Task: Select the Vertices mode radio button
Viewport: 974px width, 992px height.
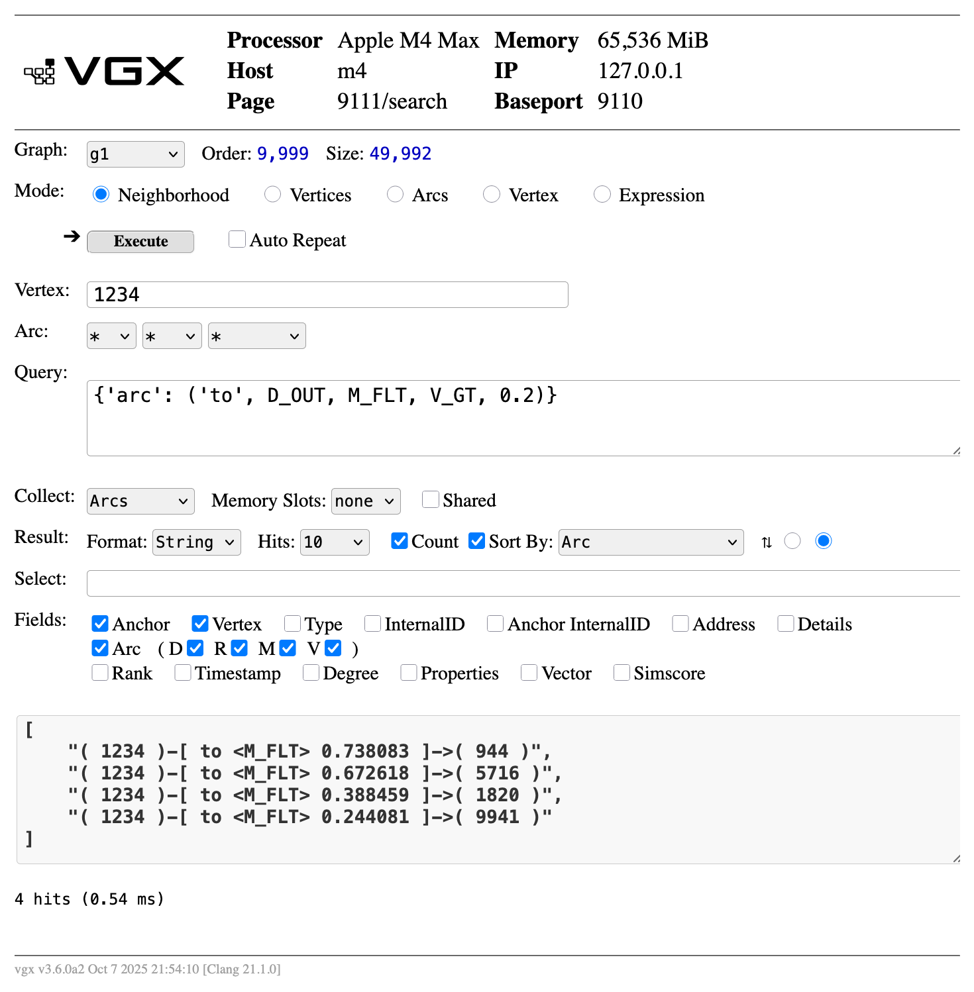Action: [272, 195]
